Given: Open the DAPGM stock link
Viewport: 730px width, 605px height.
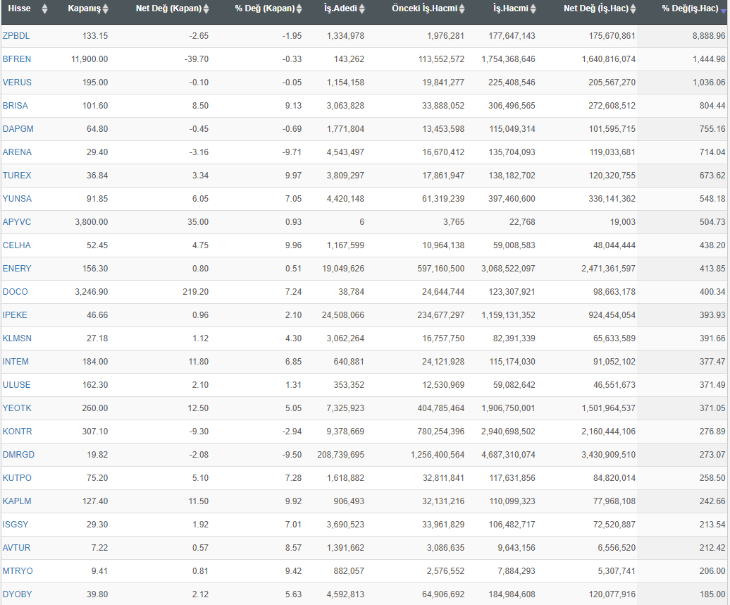Looking at the screenshot, I should [x=18, y=129].
